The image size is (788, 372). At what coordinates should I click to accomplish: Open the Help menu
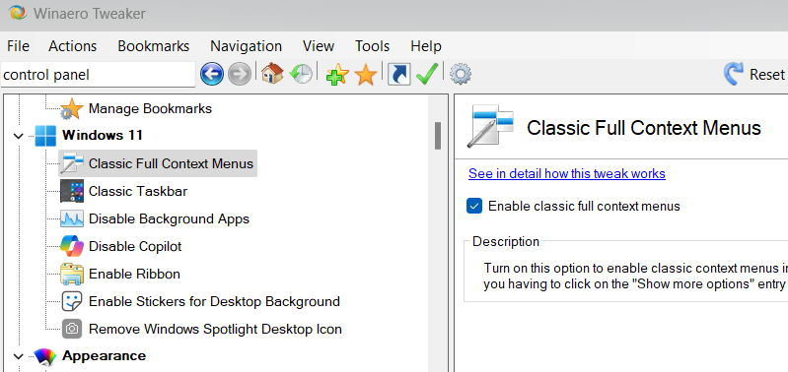tap(426, 46)
